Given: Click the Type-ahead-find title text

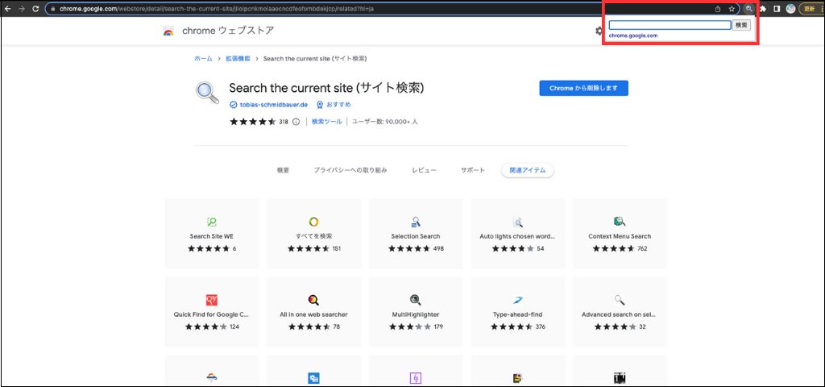Looking at the screenshot, I should coord(518,315).
